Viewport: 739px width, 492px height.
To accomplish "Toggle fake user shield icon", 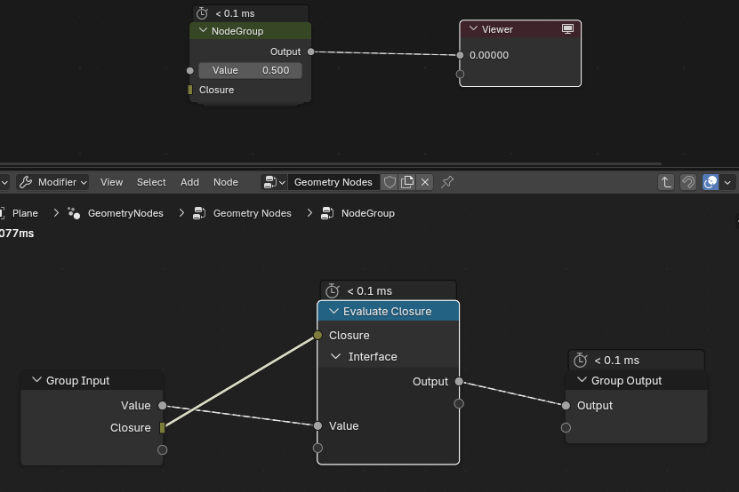I will click(x=390, y=182).
